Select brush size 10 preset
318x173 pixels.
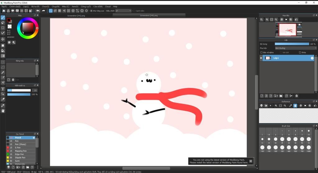309,132
